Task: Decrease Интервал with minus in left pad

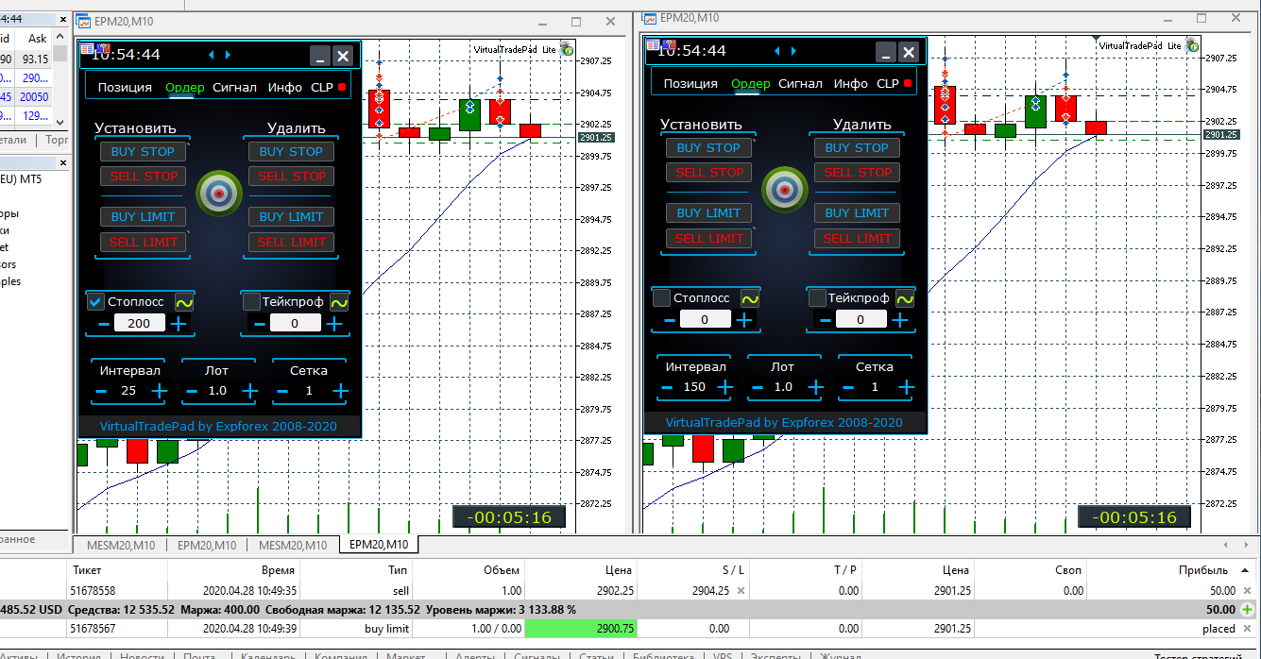Action: pyautogui.click(x=102, y=391)
